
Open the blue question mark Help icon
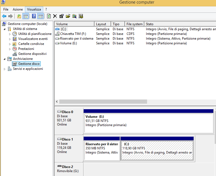tap(34, 16)
